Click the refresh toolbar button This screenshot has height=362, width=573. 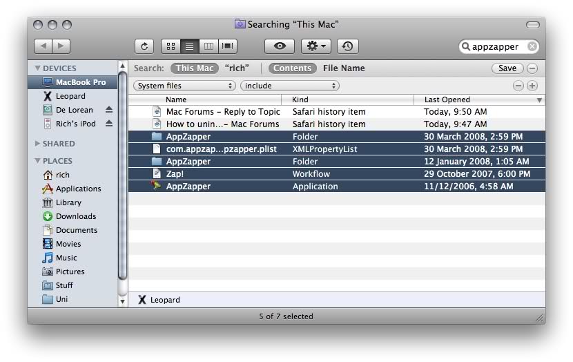coord(144,46)
